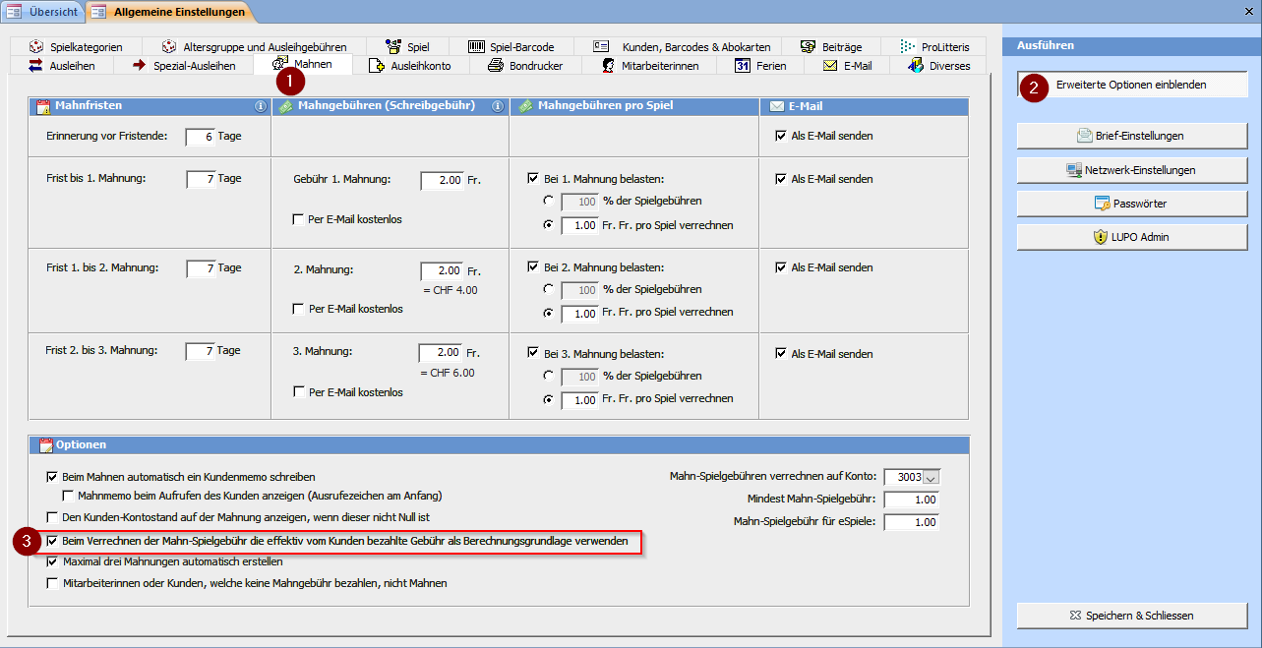This screenshot has width=1262, height=648.
Task: Go to the Ausleihen tab
Action: 63,66
